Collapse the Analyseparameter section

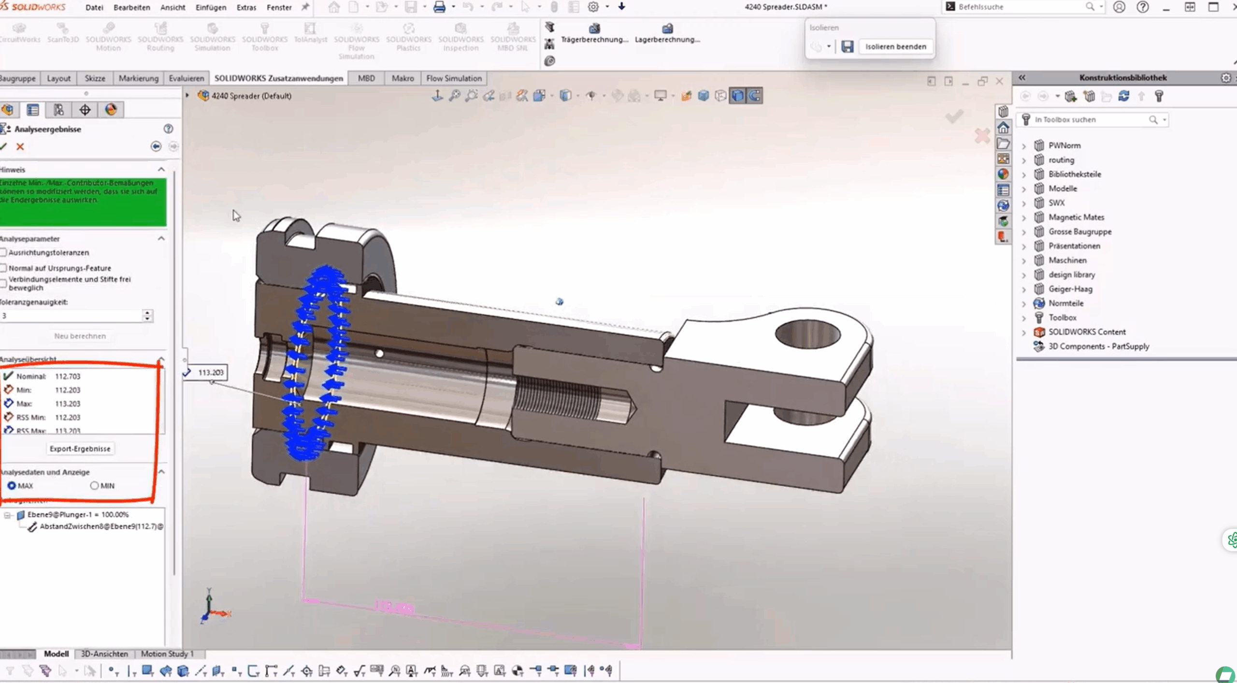tap(161, 238)
